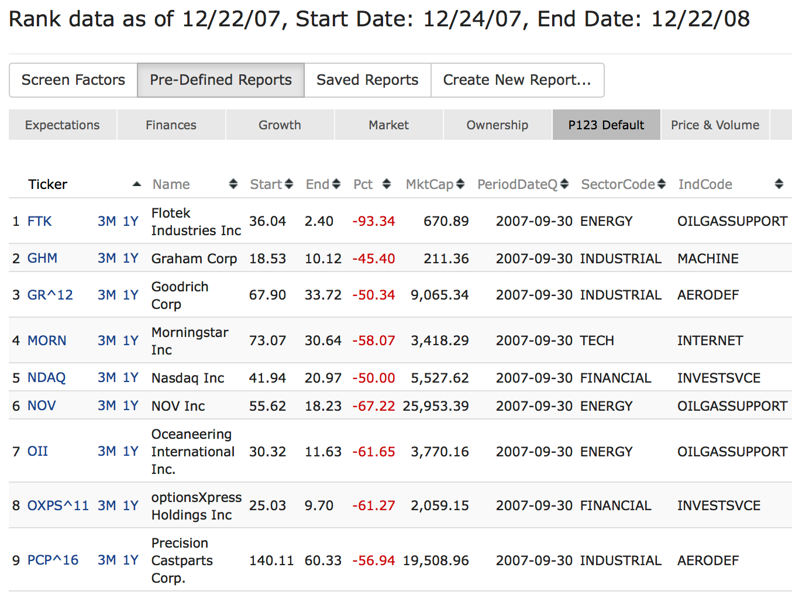Screen dimensions: 792x612
Task: Open OII 3M chart link
Action: point(107,451)
